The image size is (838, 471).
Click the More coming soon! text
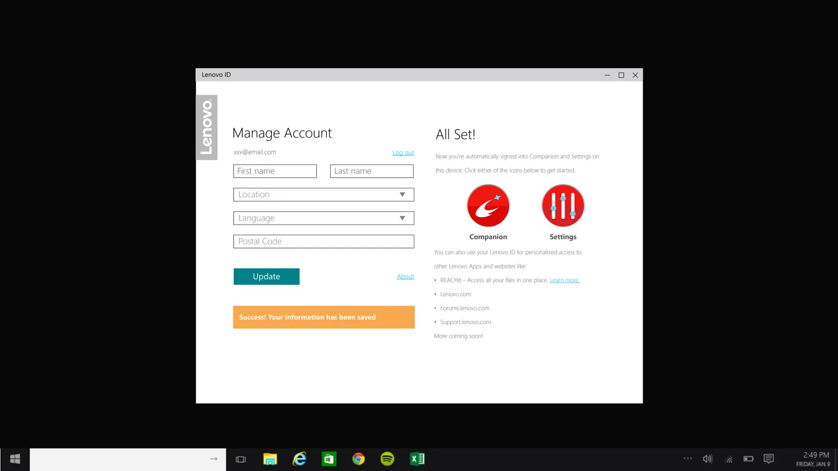coord(458,336)
